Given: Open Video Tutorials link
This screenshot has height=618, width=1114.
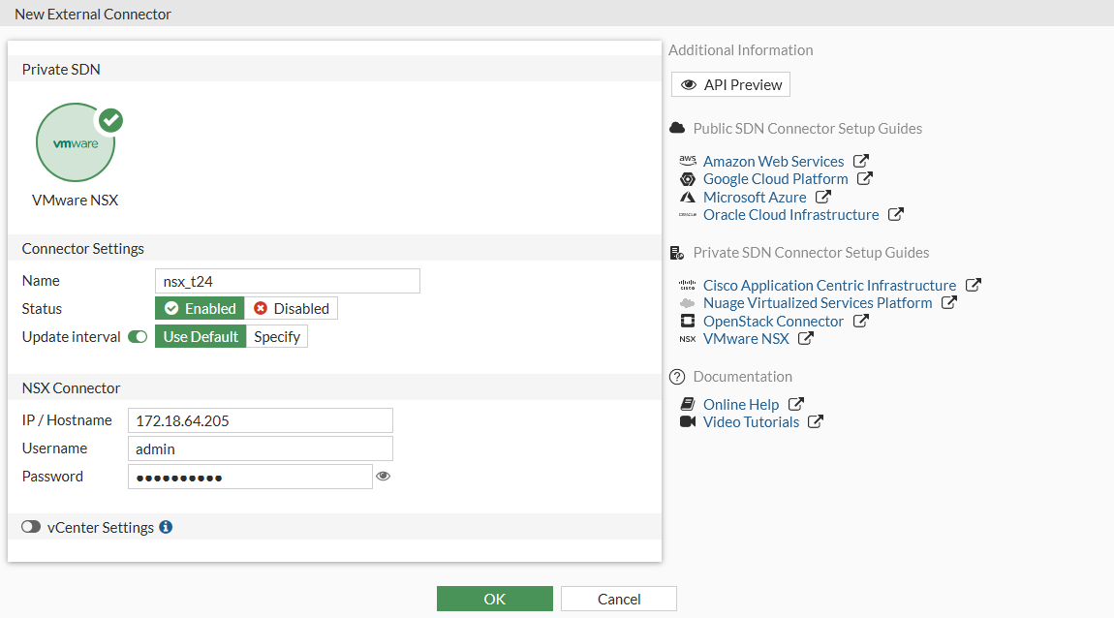Looking at the screenshot, I should pos(751,422).
